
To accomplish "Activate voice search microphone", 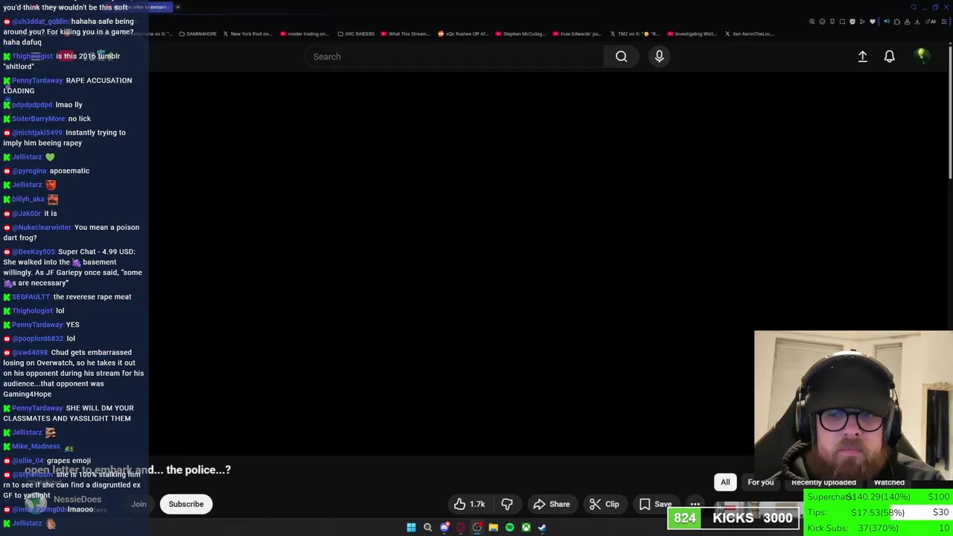I will point(659,57).
